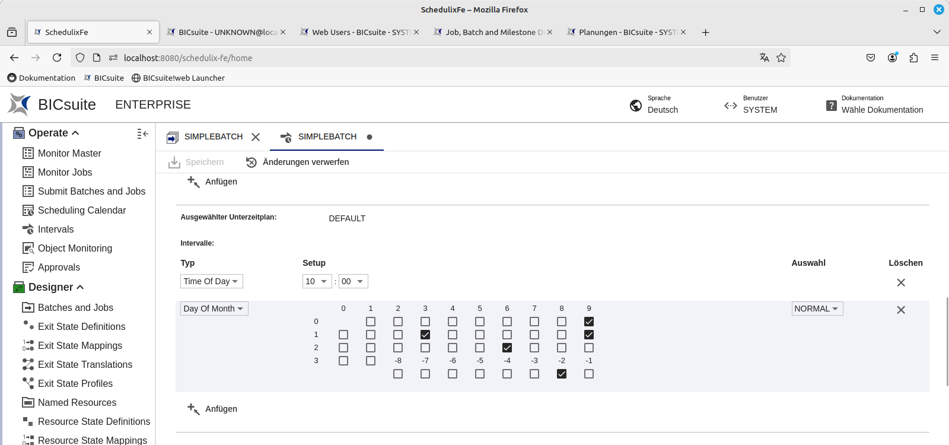Image resolution: width=949 pixels, height=445 pixels.
Task: Click the Sprache globe icon
Action: 636,105
